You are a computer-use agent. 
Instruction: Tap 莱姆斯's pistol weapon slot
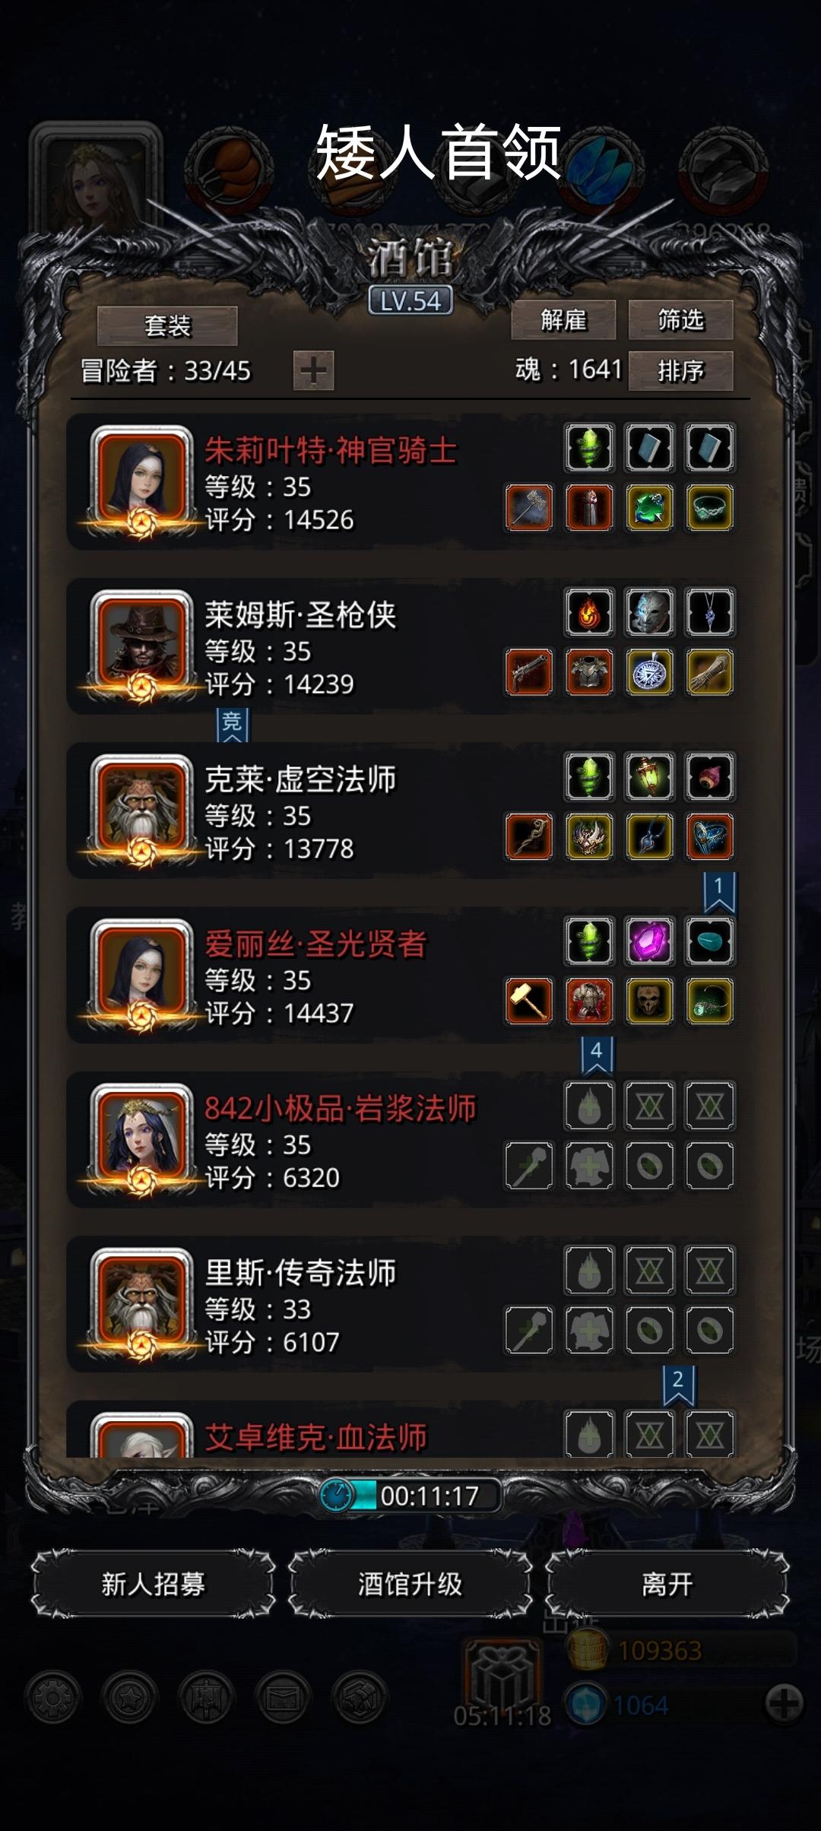[x=529, y=672]
